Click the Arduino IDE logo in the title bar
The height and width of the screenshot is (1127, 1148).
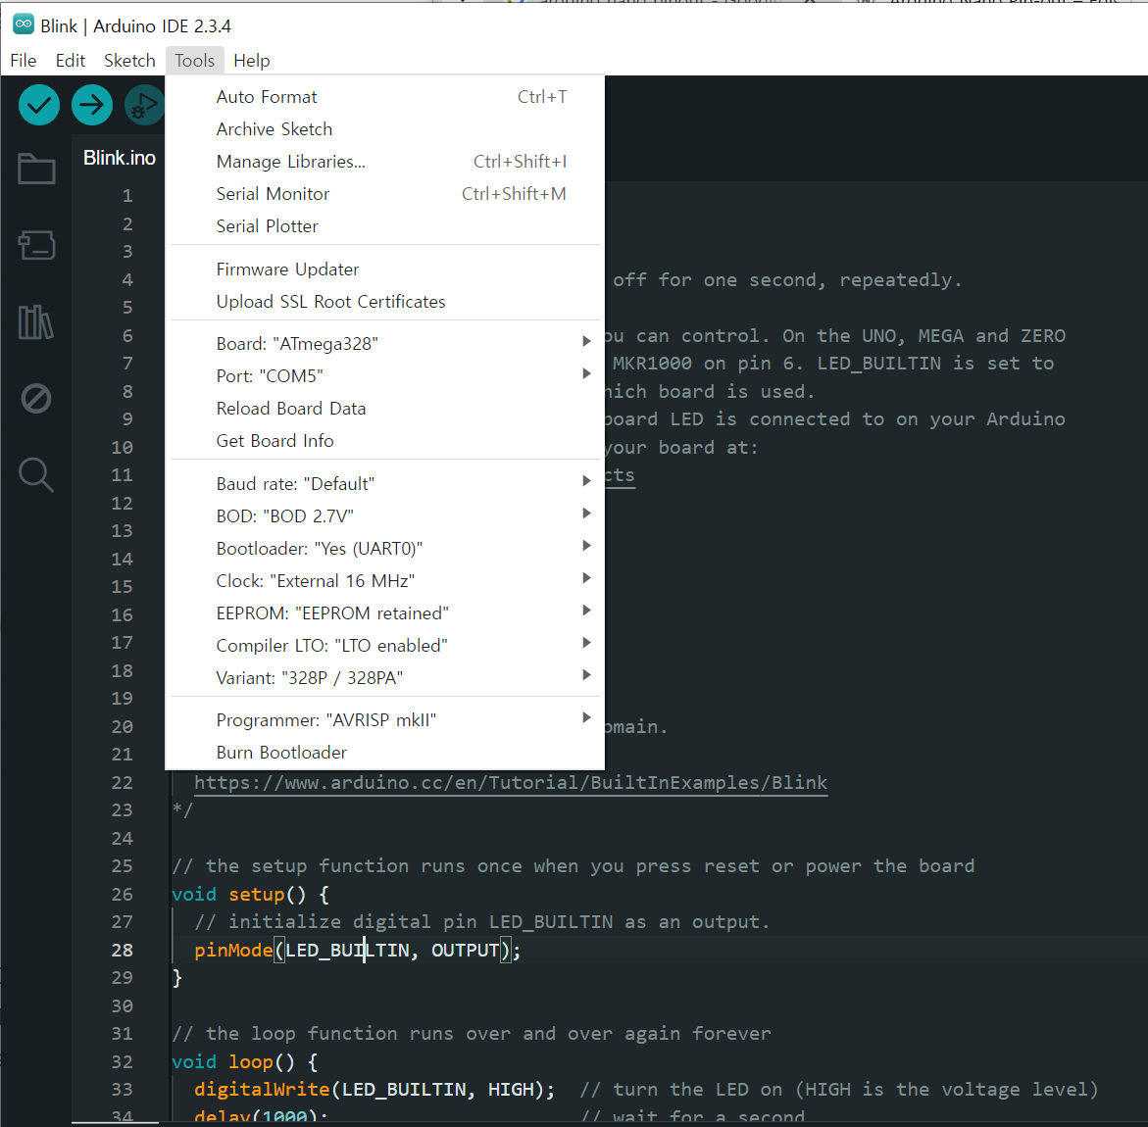click(24, 24)
